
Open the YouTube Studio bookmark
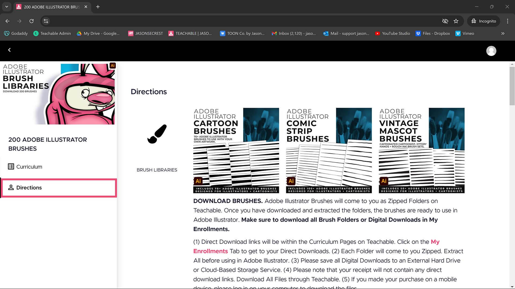(x=393, y=33)
